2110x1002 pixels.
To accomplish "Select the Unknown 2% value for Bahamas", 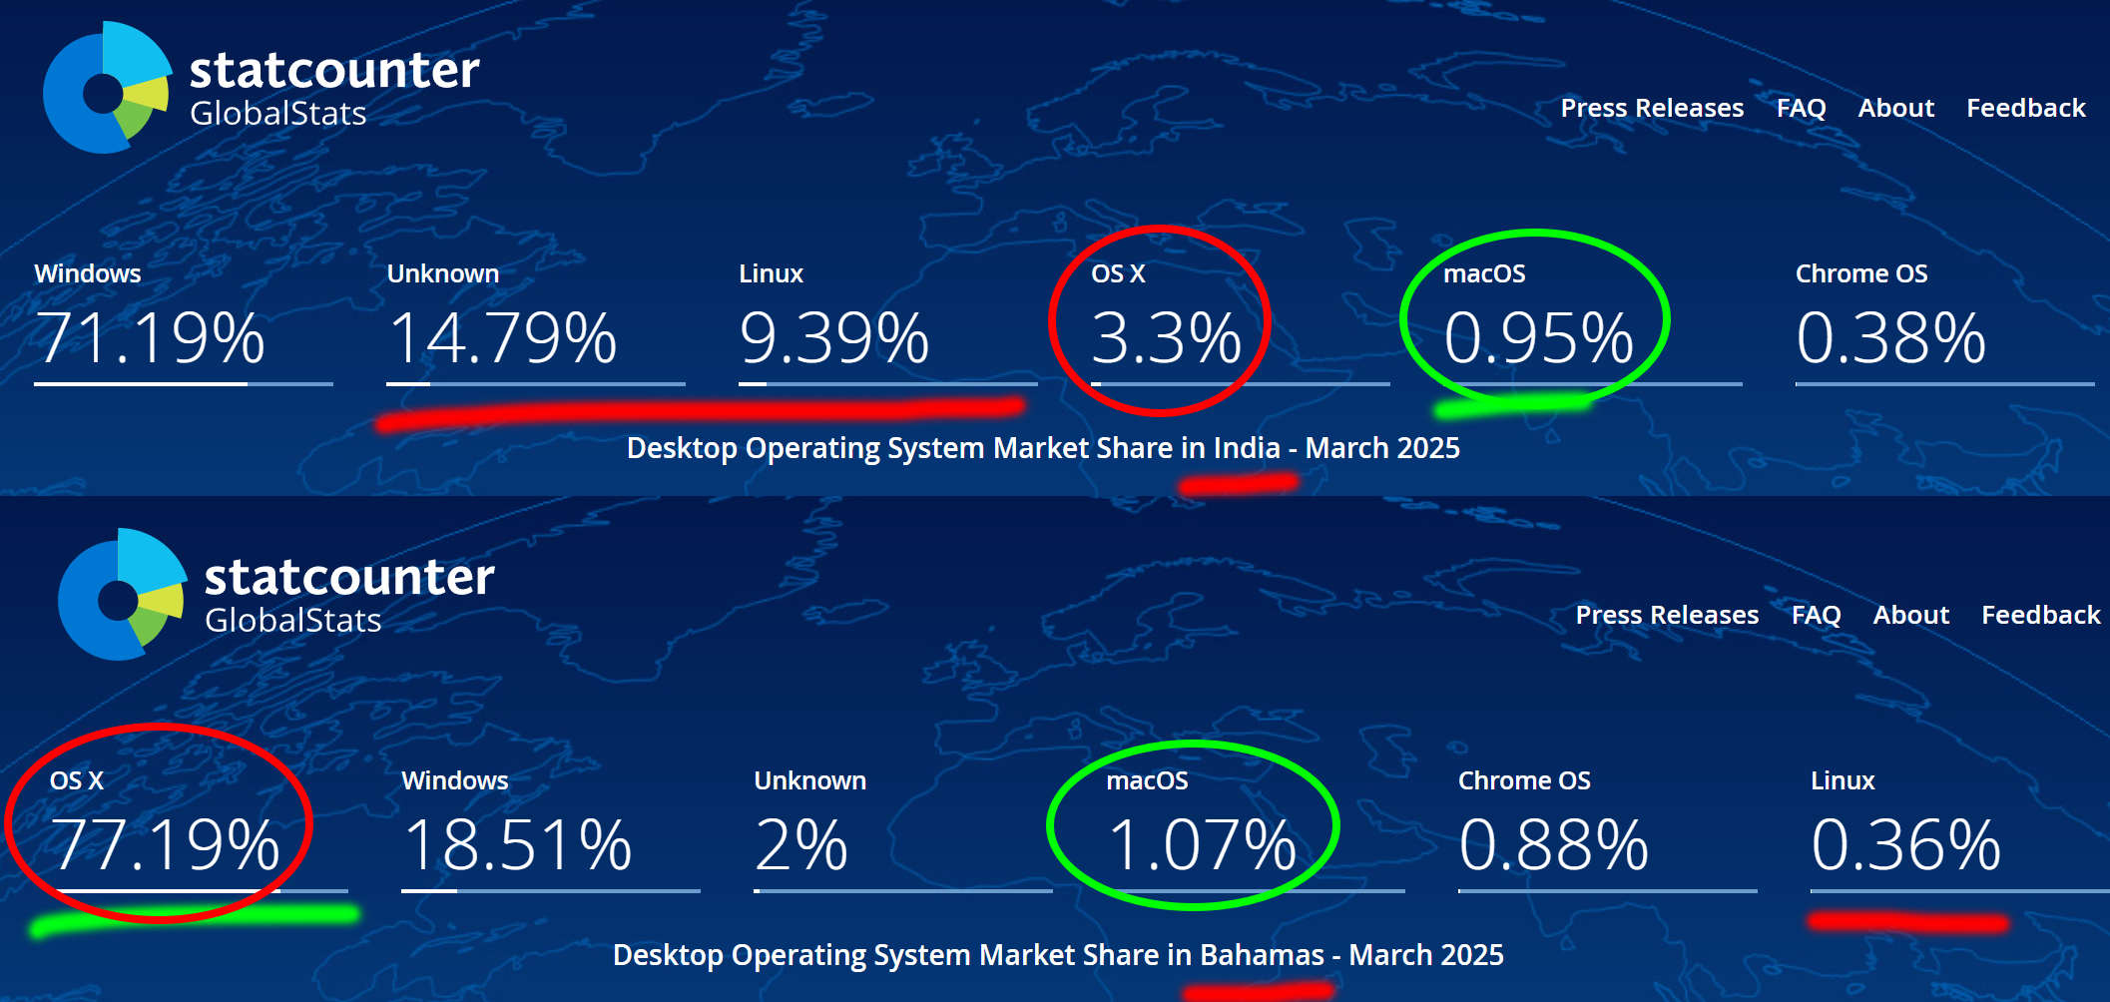I will tap(801, 844).
